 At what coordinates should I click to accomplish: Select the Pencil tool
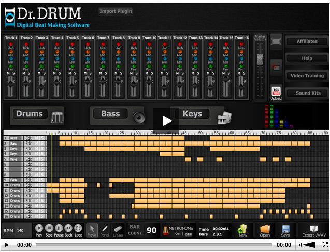105,230
